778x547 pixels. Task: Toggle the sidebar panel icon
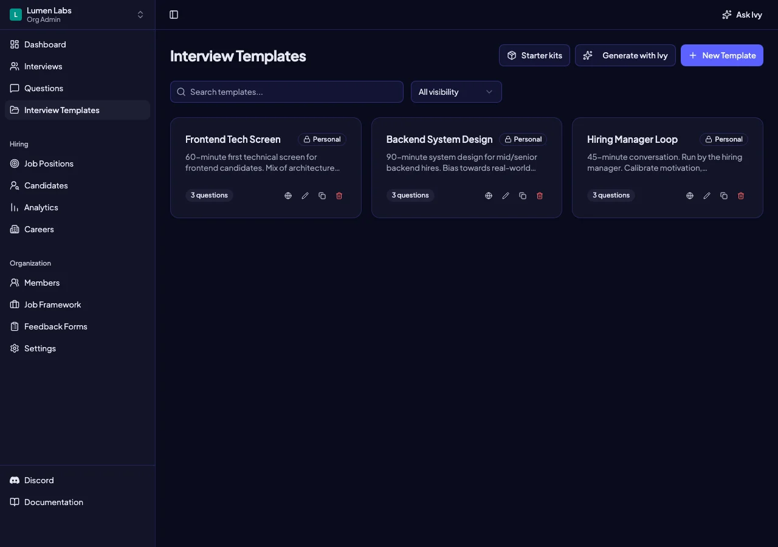click(174, 15)
